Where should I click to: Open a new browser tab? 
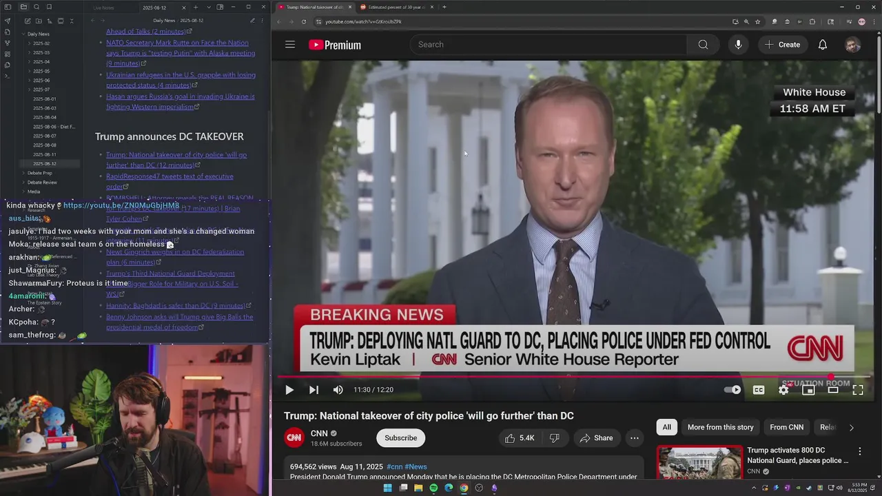point(444,7)
